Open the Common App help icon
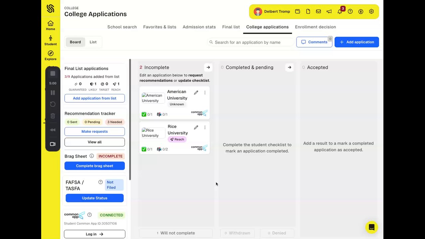The image size is (425, 239). pos(89,215)
